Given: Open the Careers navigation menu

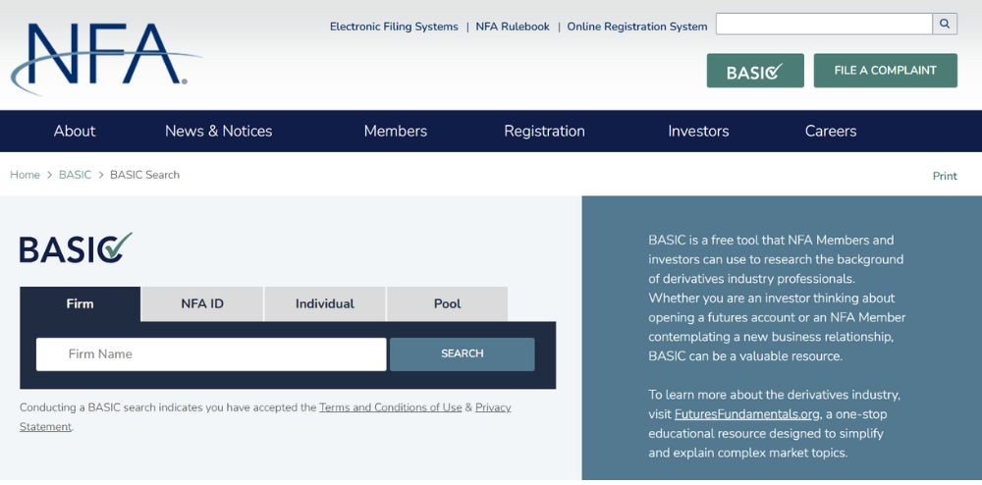Looking at the screenshot, I should pyautogui.click(x=831, y=131).
